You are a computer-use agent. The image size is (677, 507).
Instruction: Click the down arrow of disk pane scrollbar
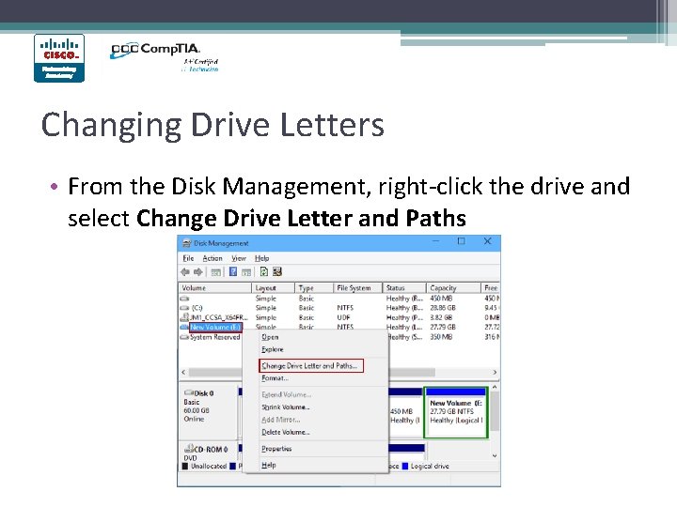point(495,455)
